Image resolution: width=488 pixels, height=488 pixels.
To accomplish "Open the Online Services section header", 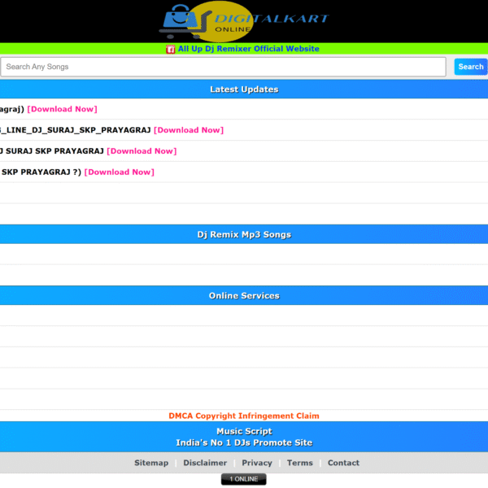I will [244, 296].
